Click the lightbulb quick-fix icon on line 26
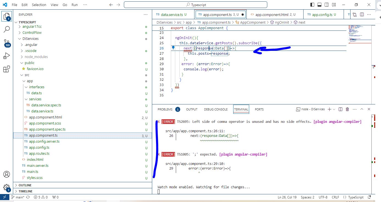The image size is (381, 202). (x=173, y=48)
